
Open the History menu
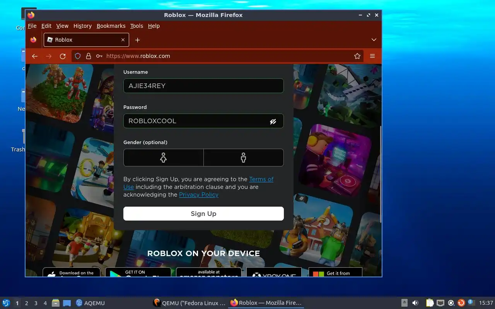82,26
